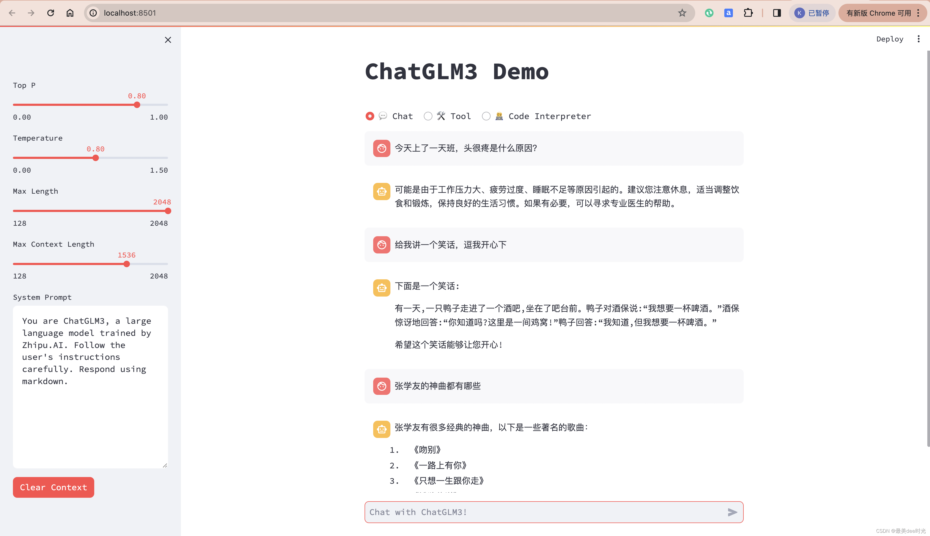This screenshot has width=930, height=536.
Task: Open the Streamlit main menu dots
Action: click(x=919, y=39)
